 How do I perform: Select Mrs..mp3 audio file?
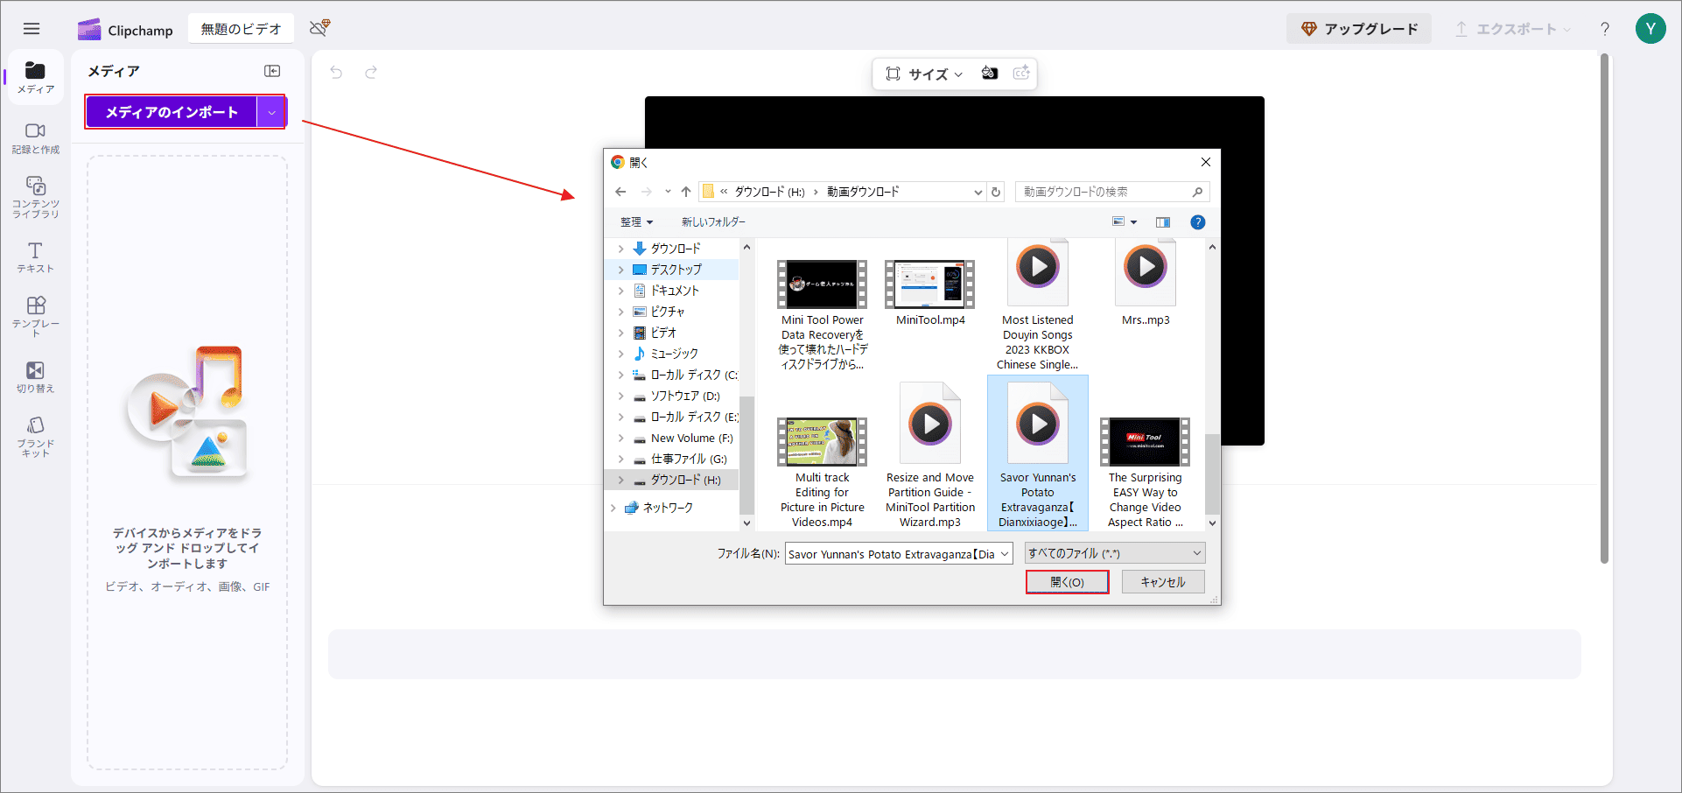tap(1146, 283)
